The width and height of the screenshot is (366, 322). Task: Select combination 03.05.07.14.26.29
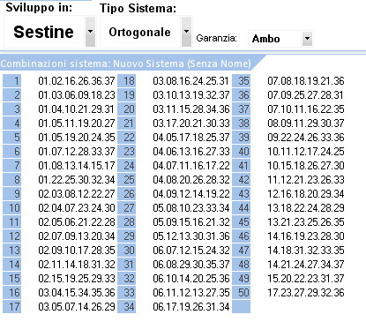pyautogui.click(x=77, y=307)
